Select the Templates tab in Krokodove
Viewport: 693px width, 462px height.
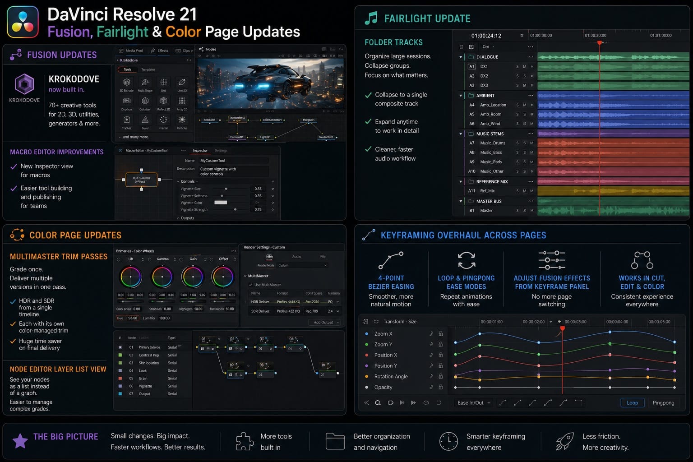point(148,69)
